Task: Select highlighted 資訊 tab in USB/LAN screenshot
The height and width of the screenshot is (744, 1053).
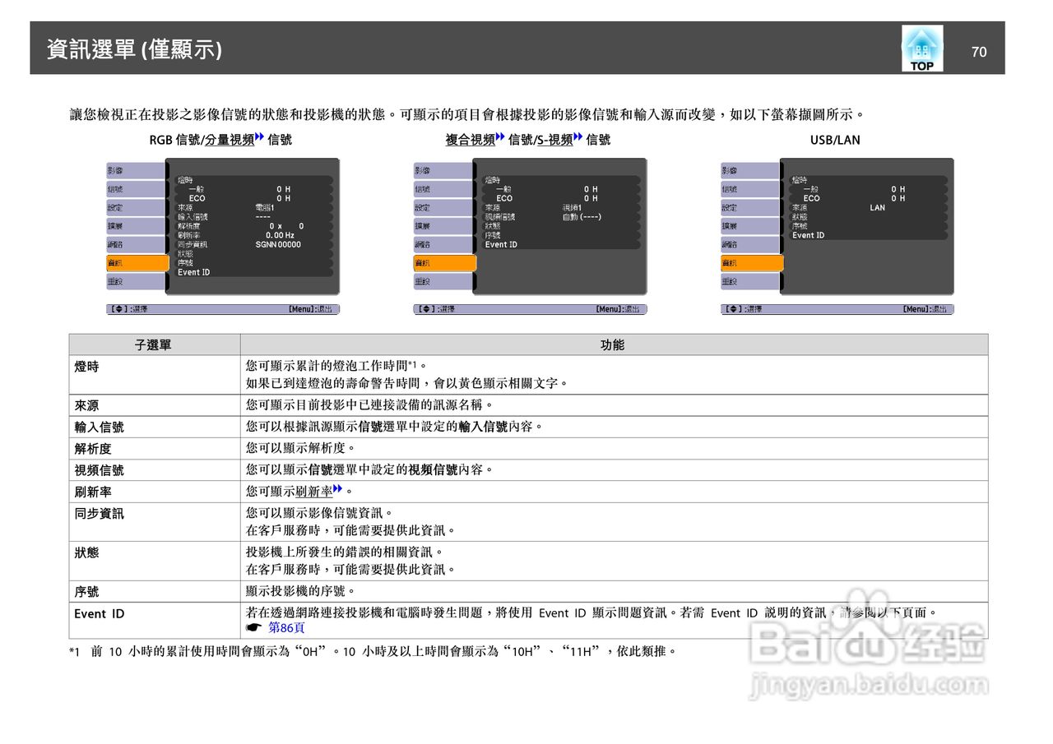Action: coord(753,263)
